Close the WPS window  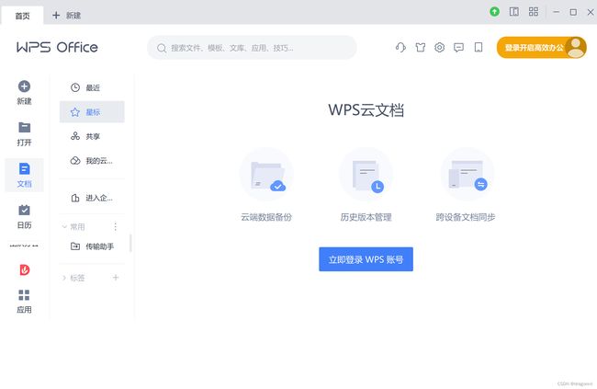pos(591,12)
